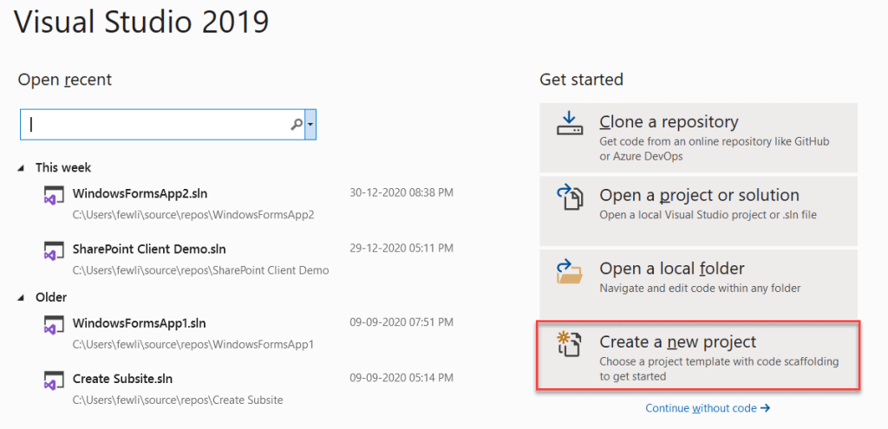Click the Open a local folder icon

coord(569,271)
